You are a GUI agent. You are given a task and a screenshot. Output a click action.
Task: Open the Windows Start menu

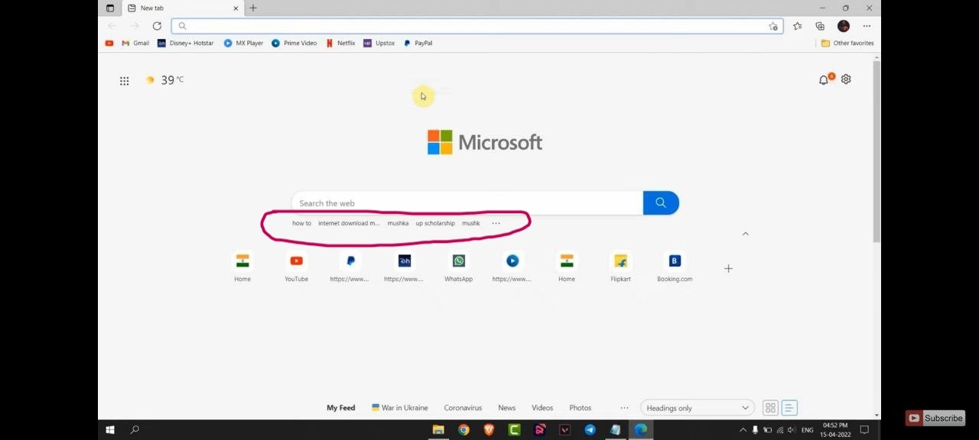pos(110,430)
